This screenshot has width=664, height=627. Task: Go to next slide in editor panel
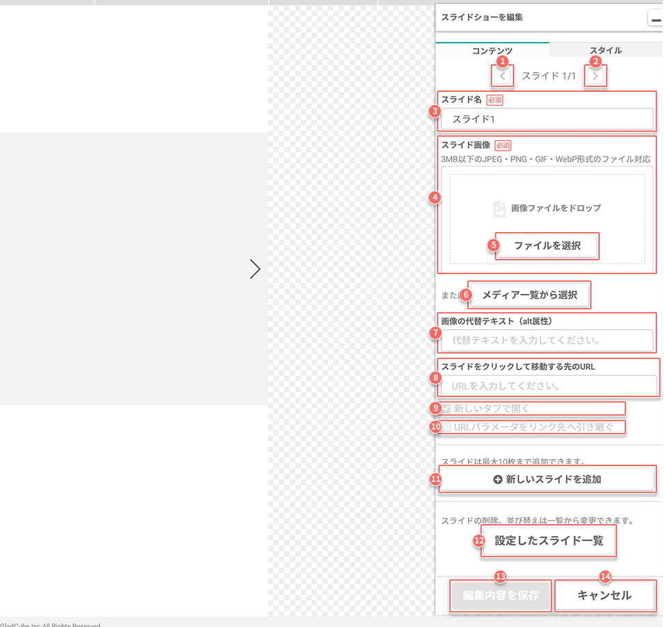[x=595, y=76]
